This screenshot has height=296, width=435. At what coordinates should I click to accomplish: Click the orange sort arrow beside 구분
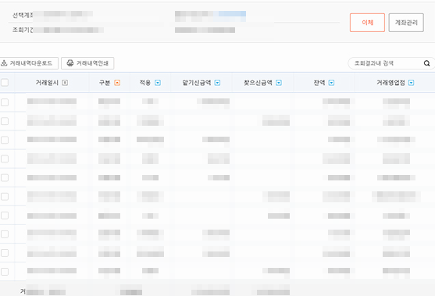tap(117, 83)
